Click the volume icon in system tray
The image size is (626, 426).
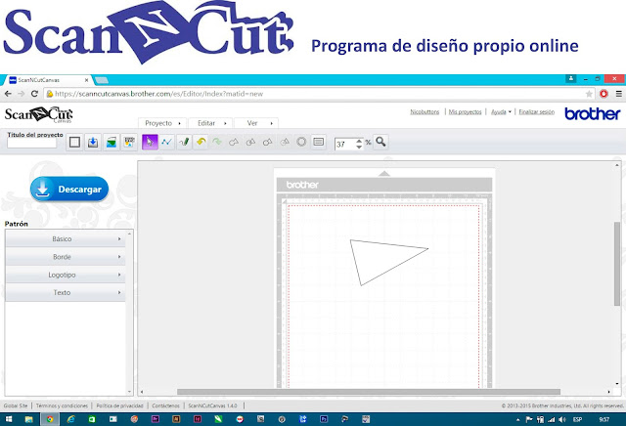pyautogui.click(x=562, y=419)
